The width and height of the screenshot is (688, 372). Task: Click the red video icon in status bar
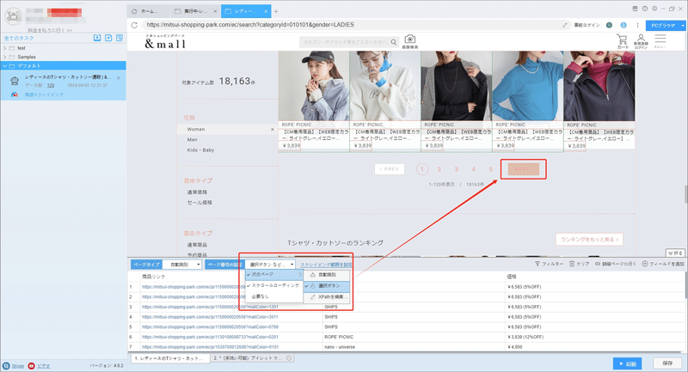click(31, 366)
